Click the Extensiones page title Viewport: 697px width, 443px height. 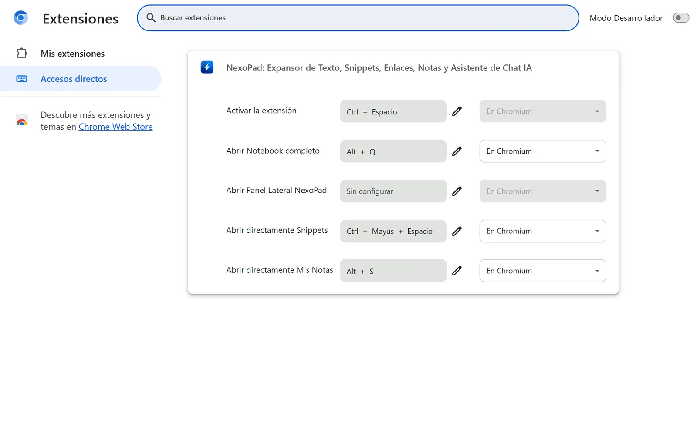[x=81, y=19]
